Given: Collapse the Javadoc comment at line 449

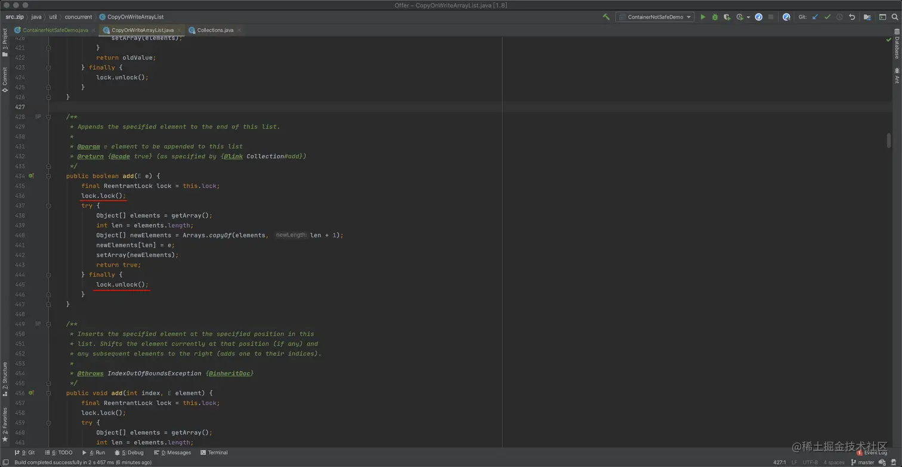Looking at the screenshot, I should 49,324.
